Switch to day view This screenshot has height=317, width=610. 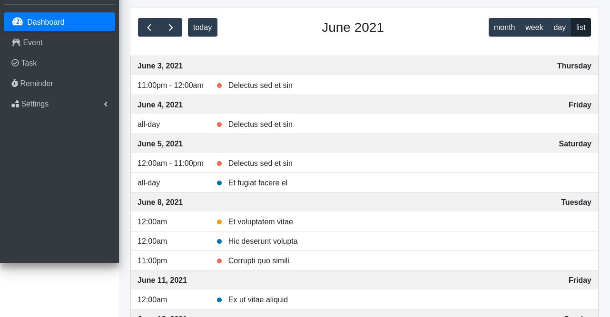[x=560, y=27]
